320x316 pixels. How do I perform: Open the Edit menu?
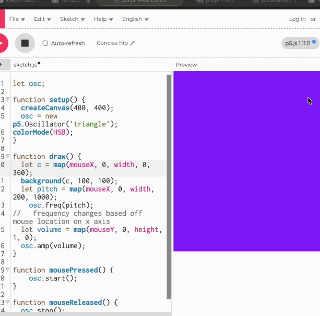pos(42,19)
